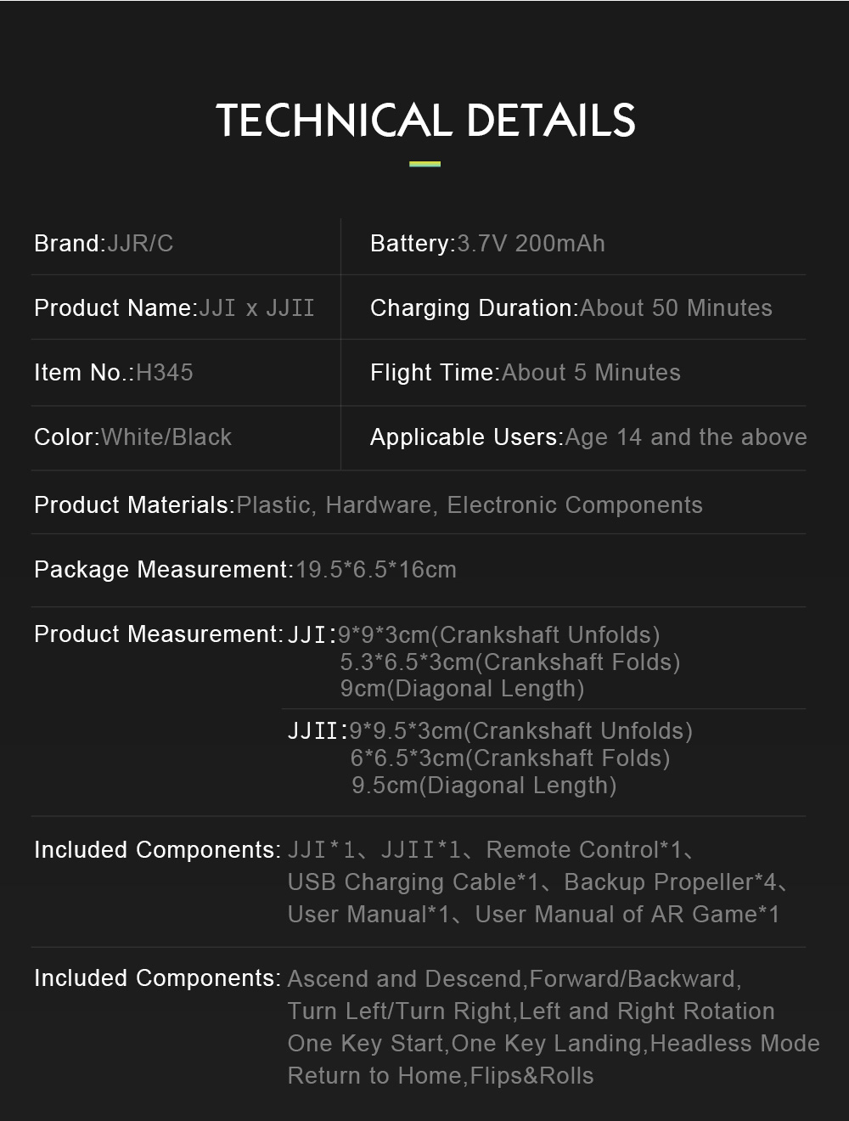Click the Battery 3.7V 200mAh entry
This screenshot has width=849, height=1121.
point(487,244)
